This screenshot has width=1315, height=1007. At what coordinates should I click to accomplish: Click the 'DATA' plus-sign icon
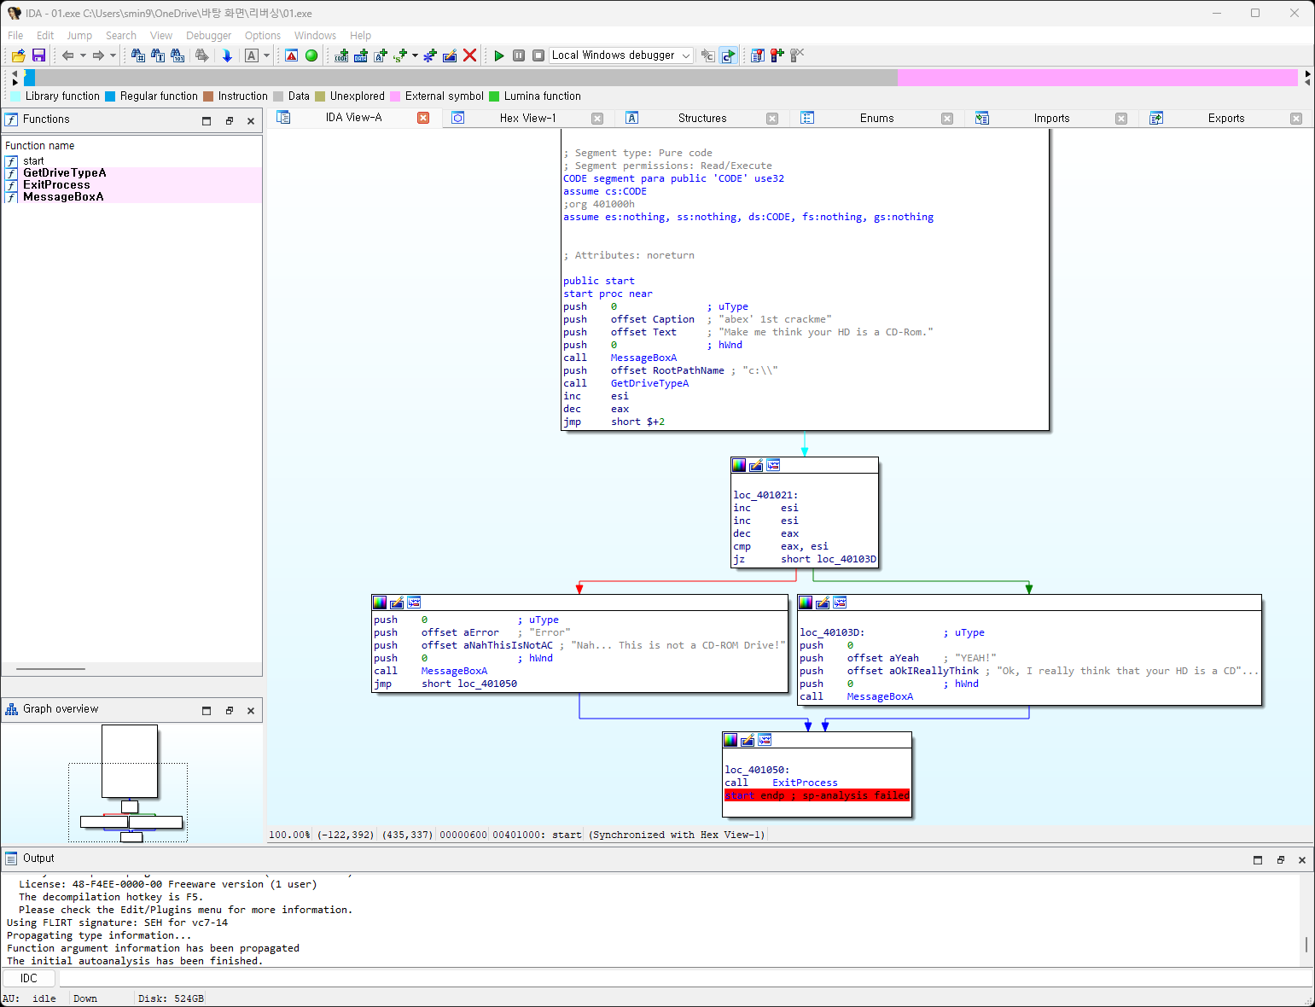361,55
